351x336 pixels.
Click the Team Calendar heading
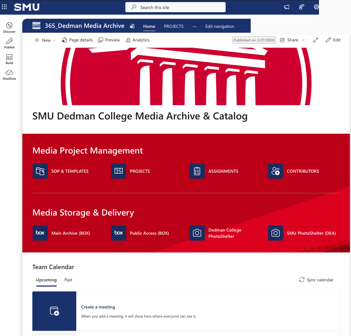click(53, 267)
